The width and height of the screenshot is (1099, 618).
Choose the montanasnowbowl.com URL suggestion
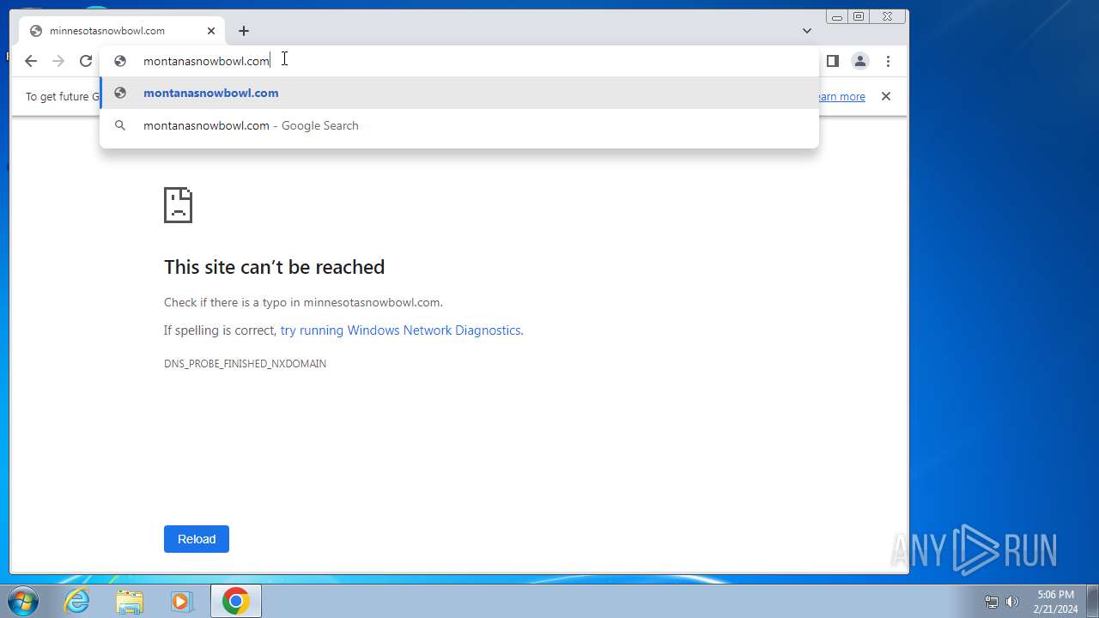click(x=459, y=93)
